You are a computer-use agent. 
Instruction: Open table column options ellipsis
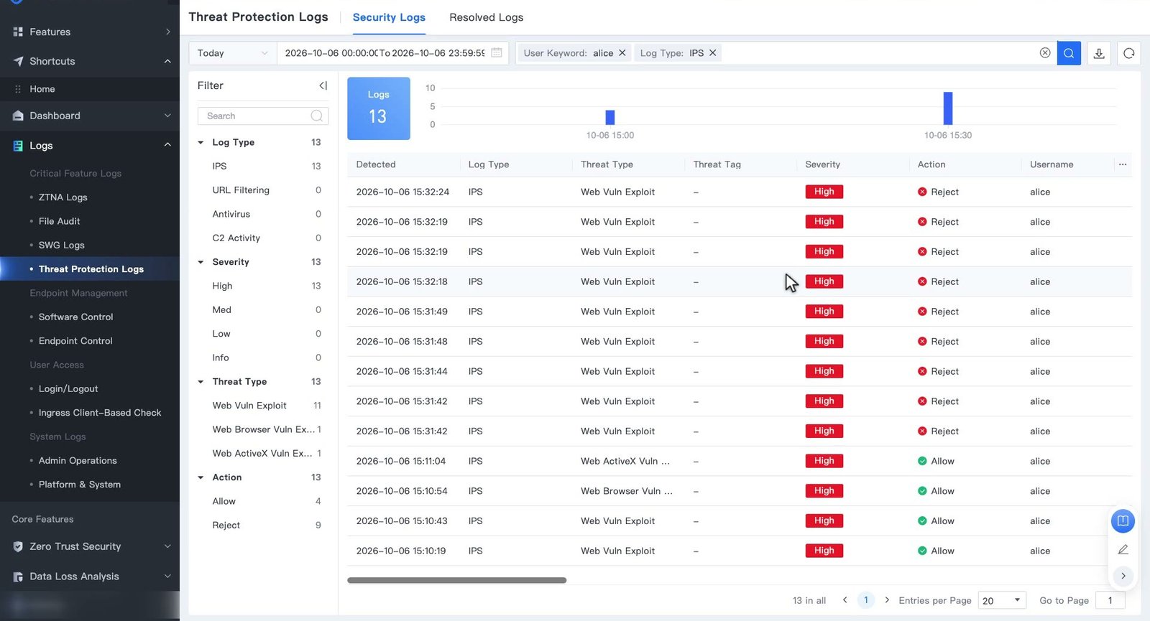pos(1123,164)
